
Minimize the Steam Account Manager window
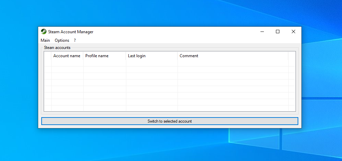point(262,32)
